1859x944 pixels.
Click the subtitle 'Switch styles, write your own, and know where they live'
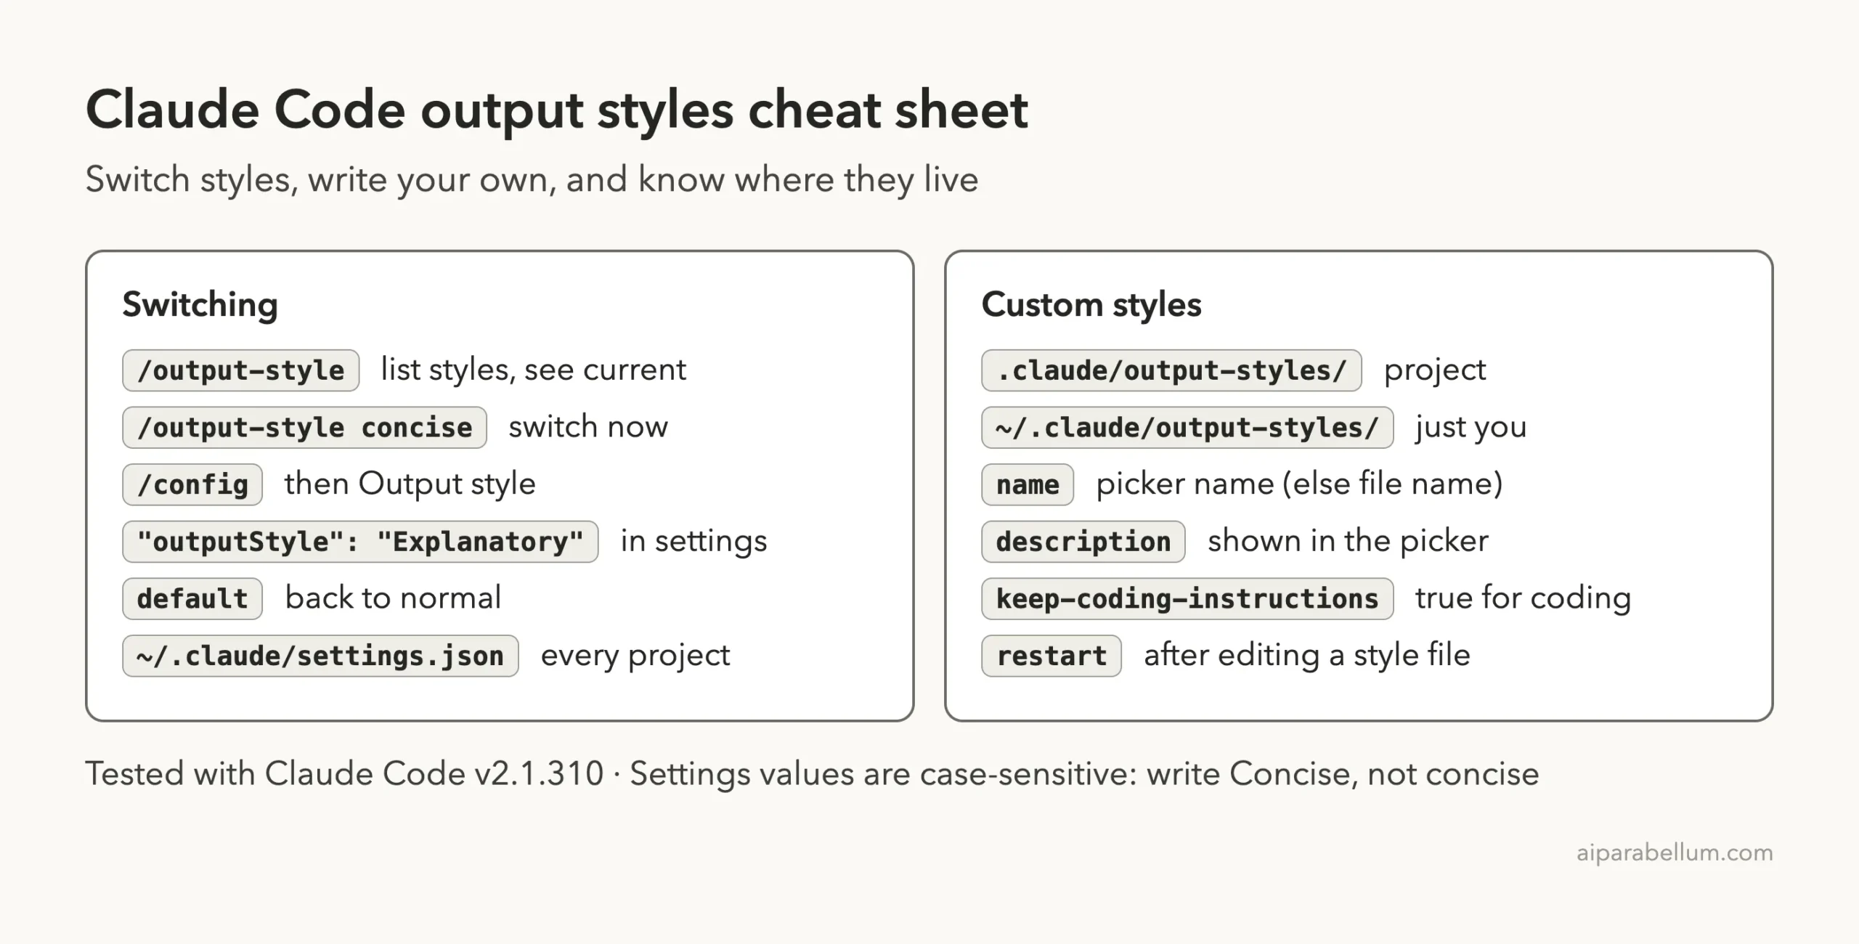click(532, 179)
